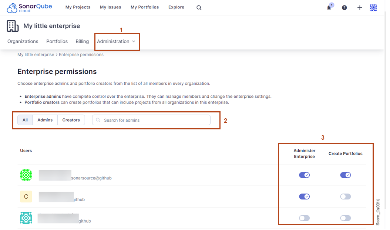Open the search magnifier icon
Image resolution: width=390 pixels, height=230 pixels.
click(x=199, y=8)
